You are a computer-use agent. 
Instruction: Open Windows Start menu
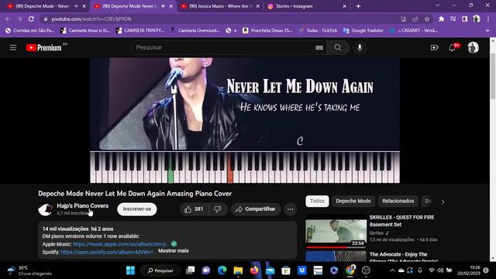point(130,270)
